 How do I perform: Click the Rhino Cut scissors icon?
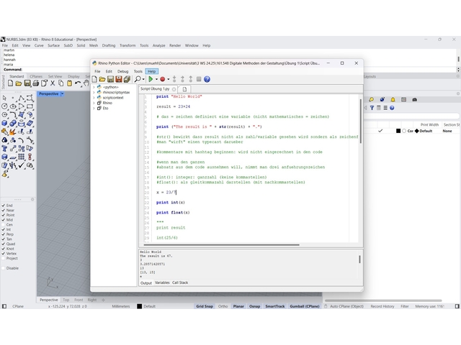[53, 83]
